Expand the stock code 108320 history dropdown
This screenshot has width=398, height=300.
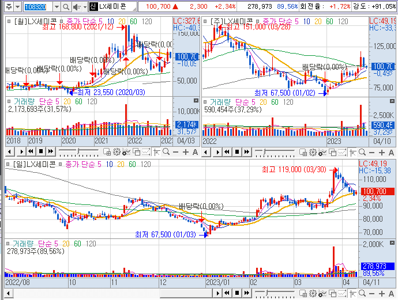[x=57, y=7]
